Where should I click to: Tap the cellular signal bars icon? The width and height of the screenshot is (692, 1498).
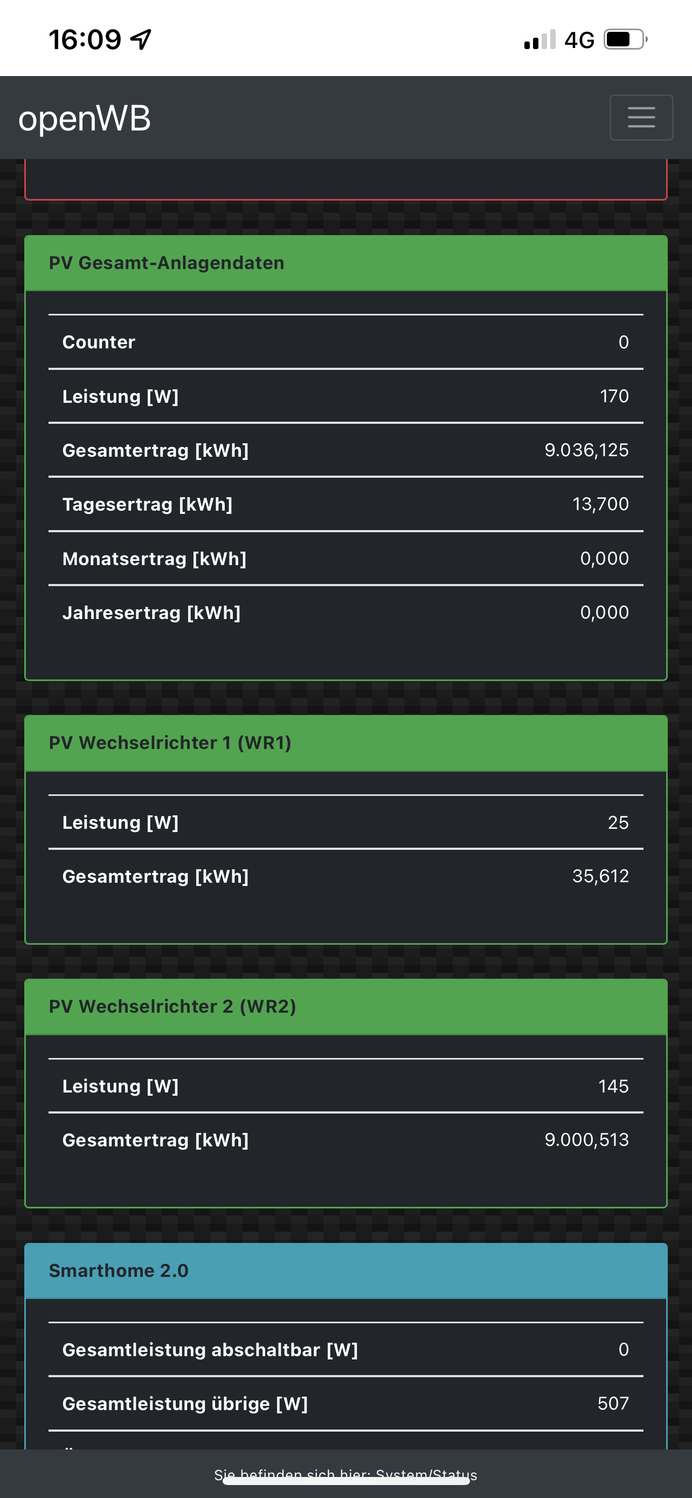(540, 39)
